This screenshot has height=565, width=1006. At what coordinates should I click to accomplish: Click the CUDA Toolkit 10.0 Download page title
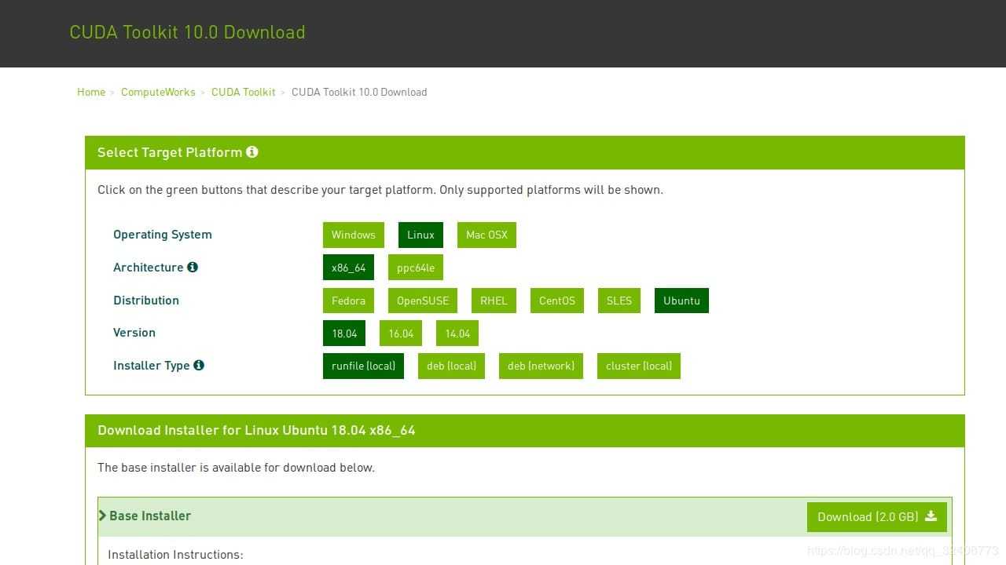[187, 32]
